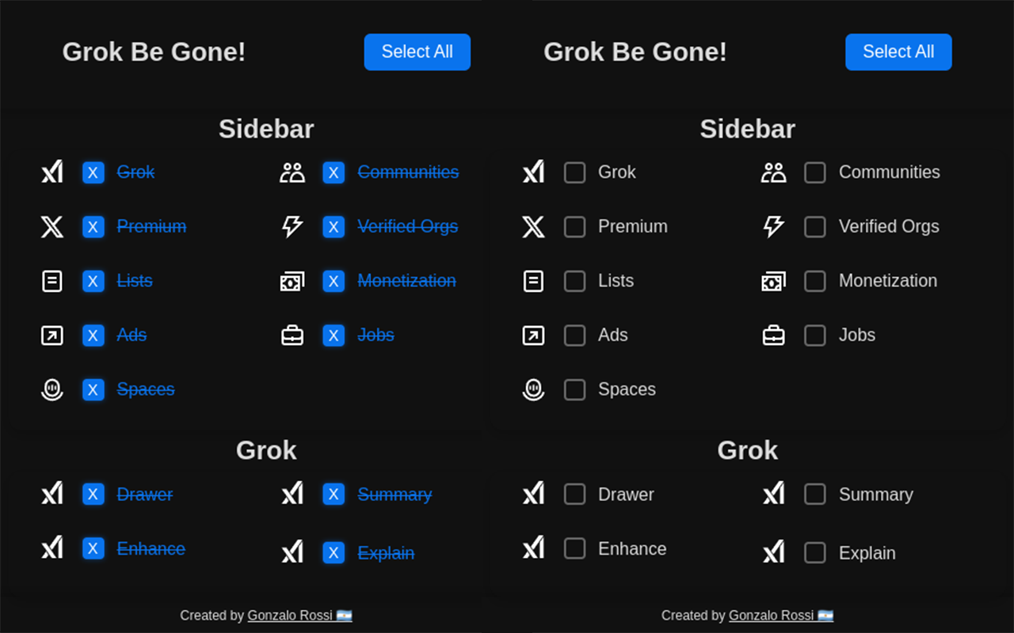Enable the Drawer checkbox under Grok section
1014x633 pixels.
pos(575,494)
